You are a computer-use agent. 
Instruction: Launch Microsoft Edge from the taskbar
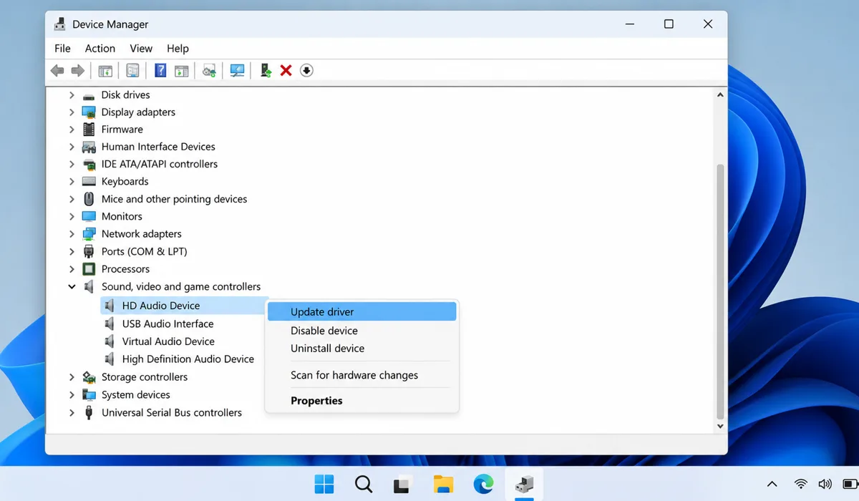pyautogui.click(x=484, y=485)
